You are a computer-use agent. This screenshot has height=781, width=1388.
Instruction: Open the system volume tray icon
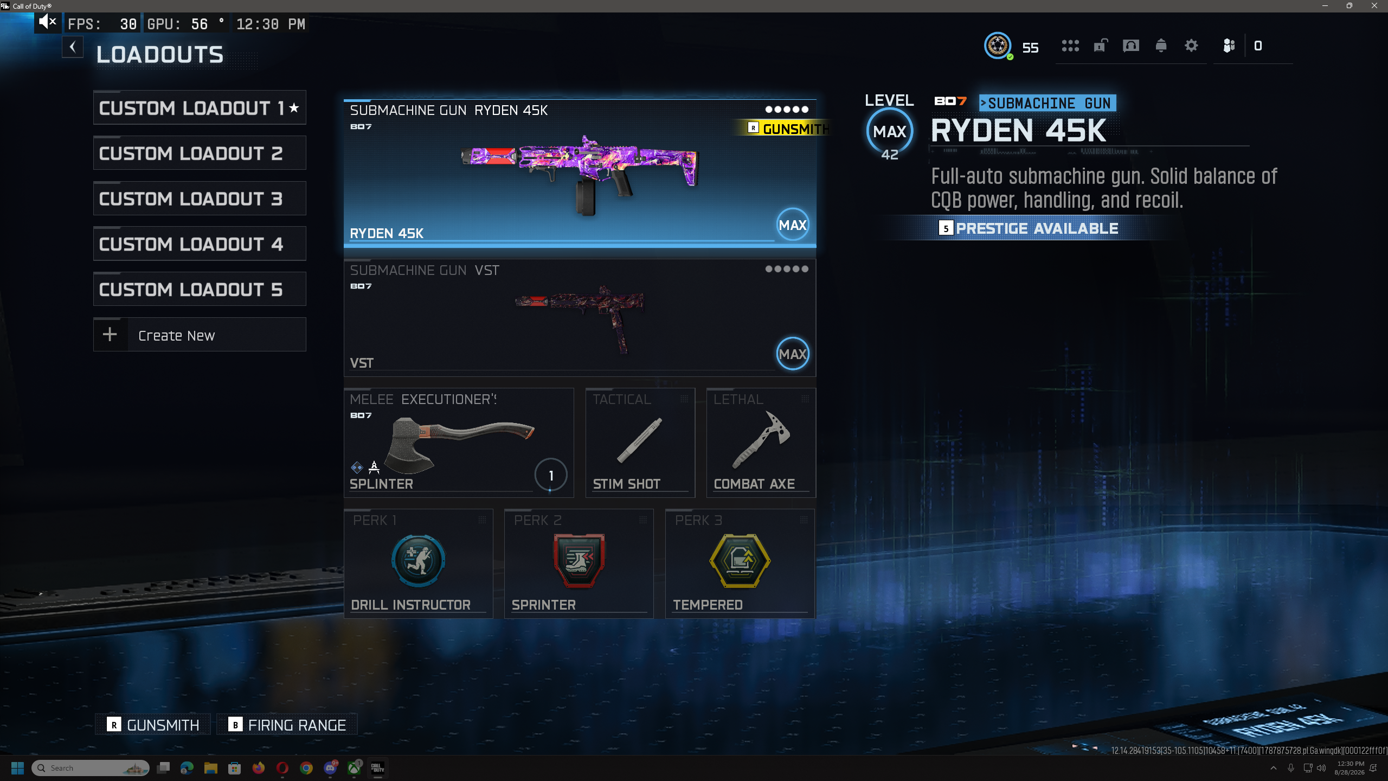point(1321,768)
